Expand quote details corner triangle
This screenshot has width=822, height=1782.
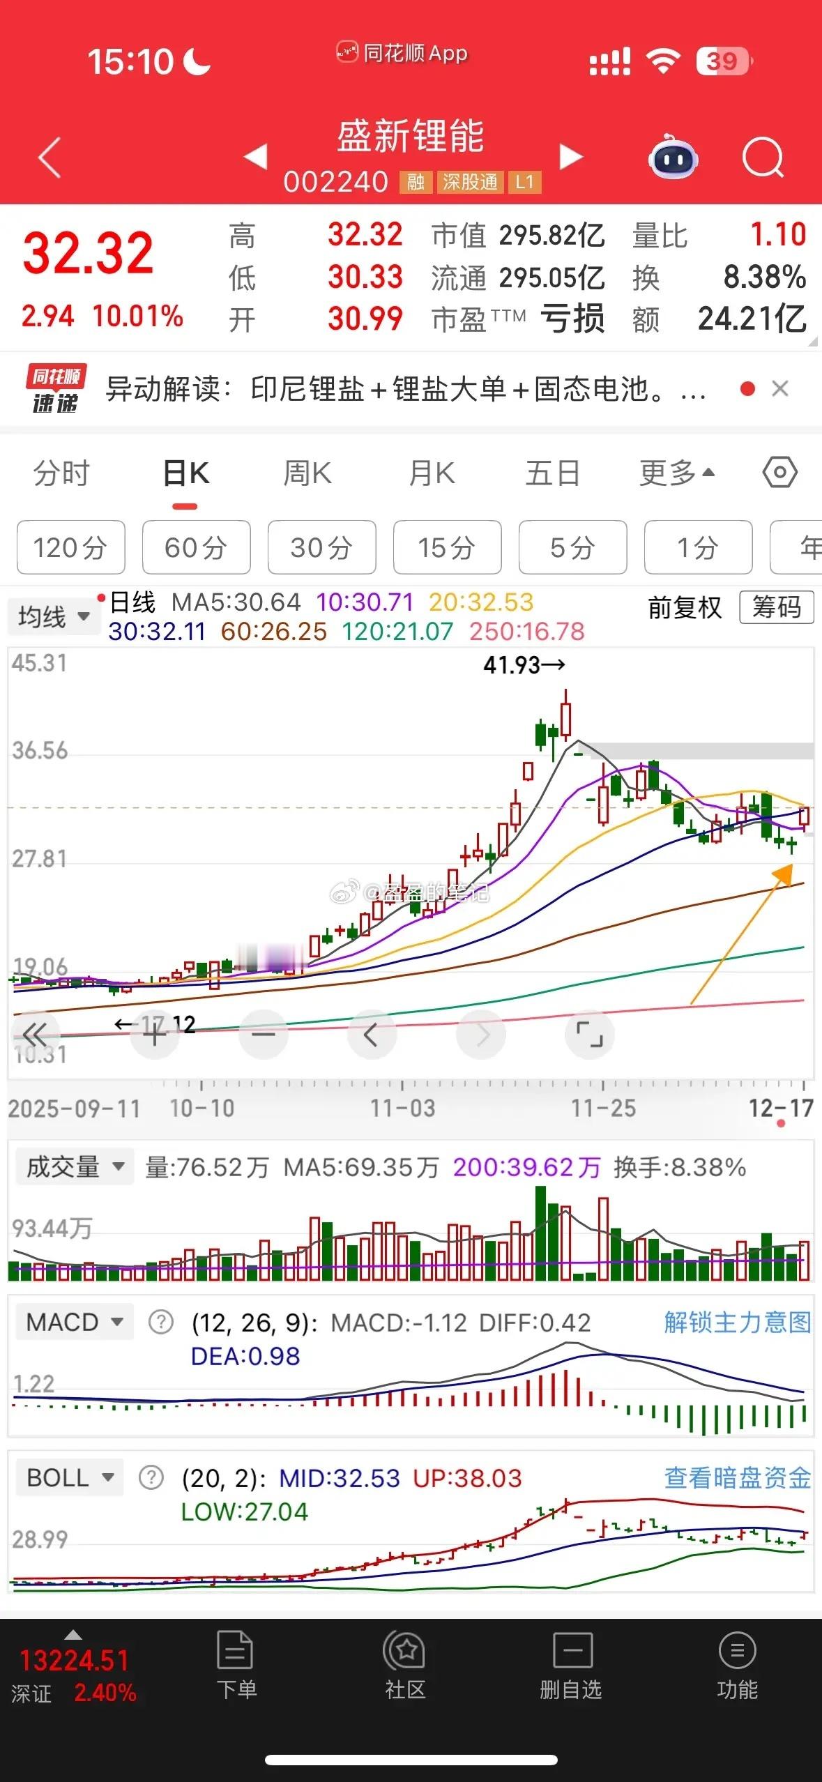[812, 342]
